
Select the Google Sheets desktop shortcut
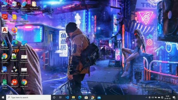[4, 84]
